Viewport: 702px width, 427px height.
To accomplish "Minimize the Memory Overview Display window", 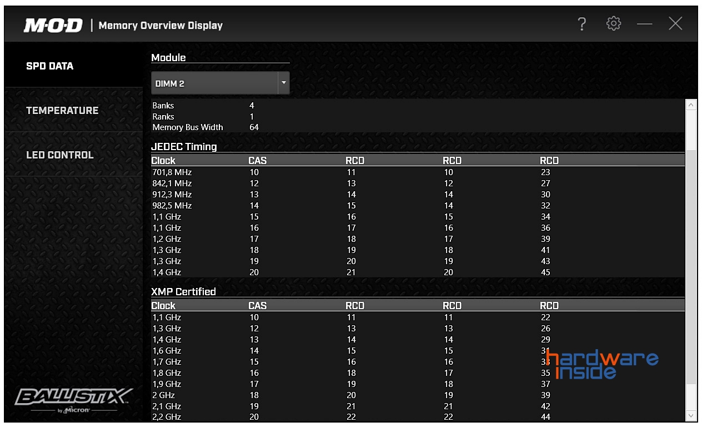I will [x=644, y=24].
